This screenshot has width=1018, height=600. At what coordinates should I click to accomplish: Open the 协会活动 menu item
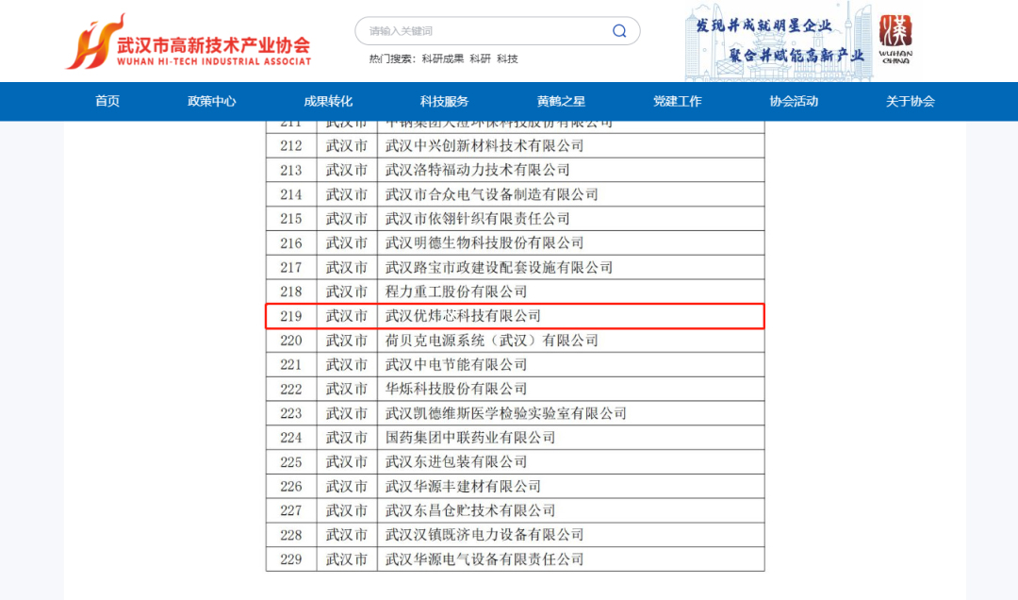(794, 101)
